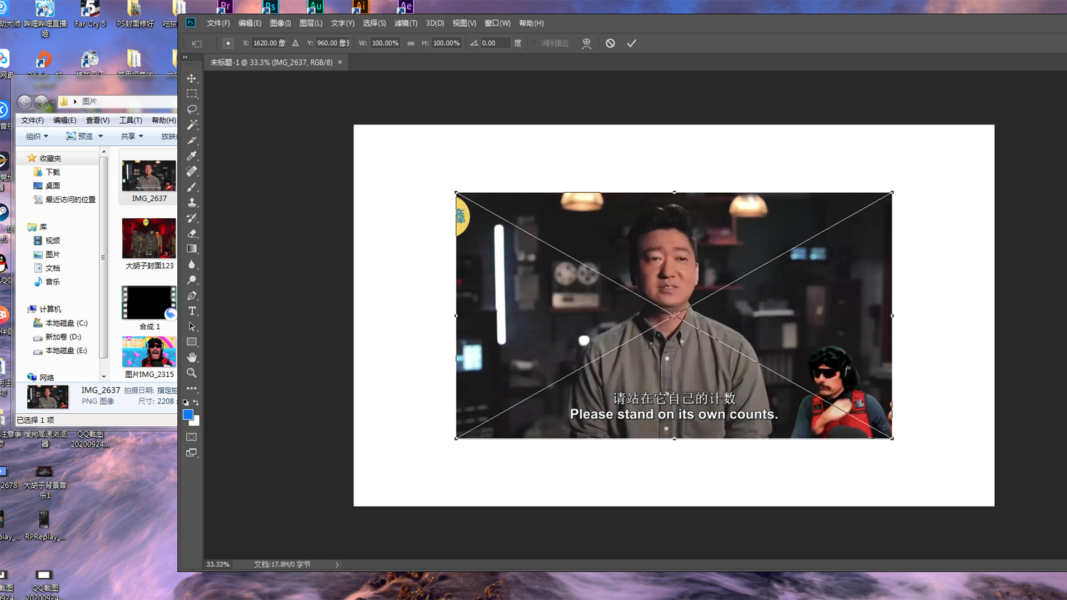Open the Edit Toolbar three-dots menu
Image resolution: width=1067 pixels, height=600 pixels.
coord(192,388)
